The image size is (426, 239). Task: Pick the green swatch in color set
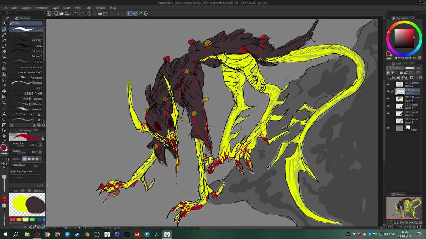tap(32, 220)
